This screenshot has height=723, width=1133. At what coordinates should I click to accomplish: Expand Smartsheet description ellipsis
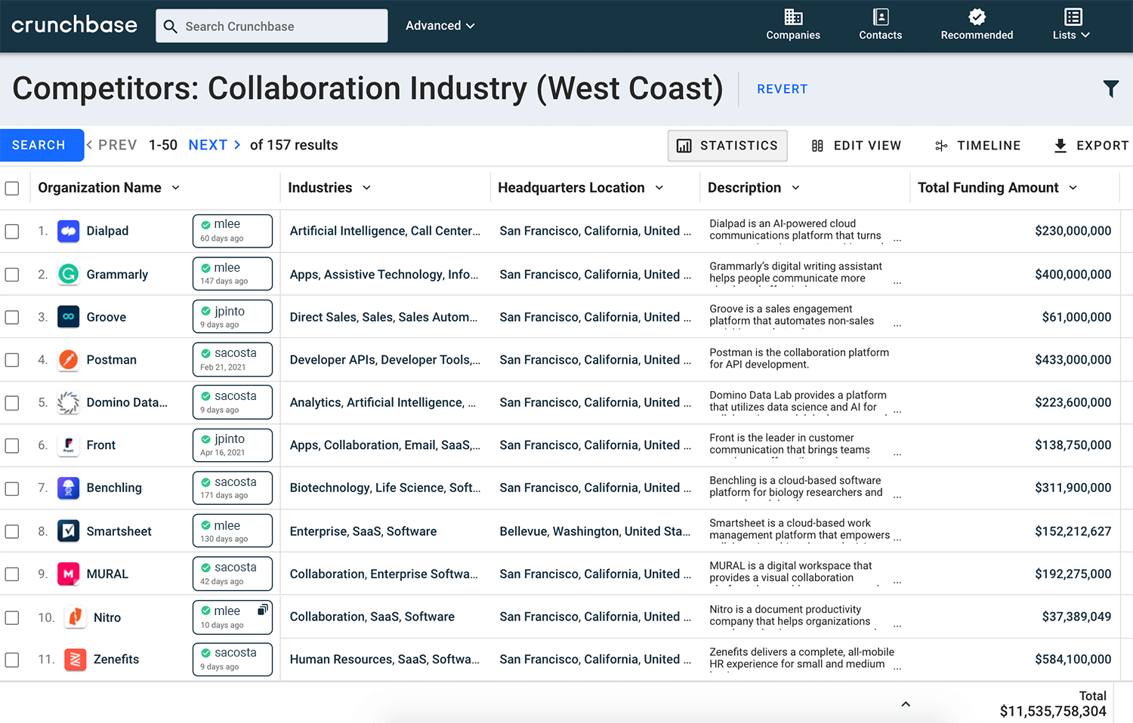pos(897,540)
